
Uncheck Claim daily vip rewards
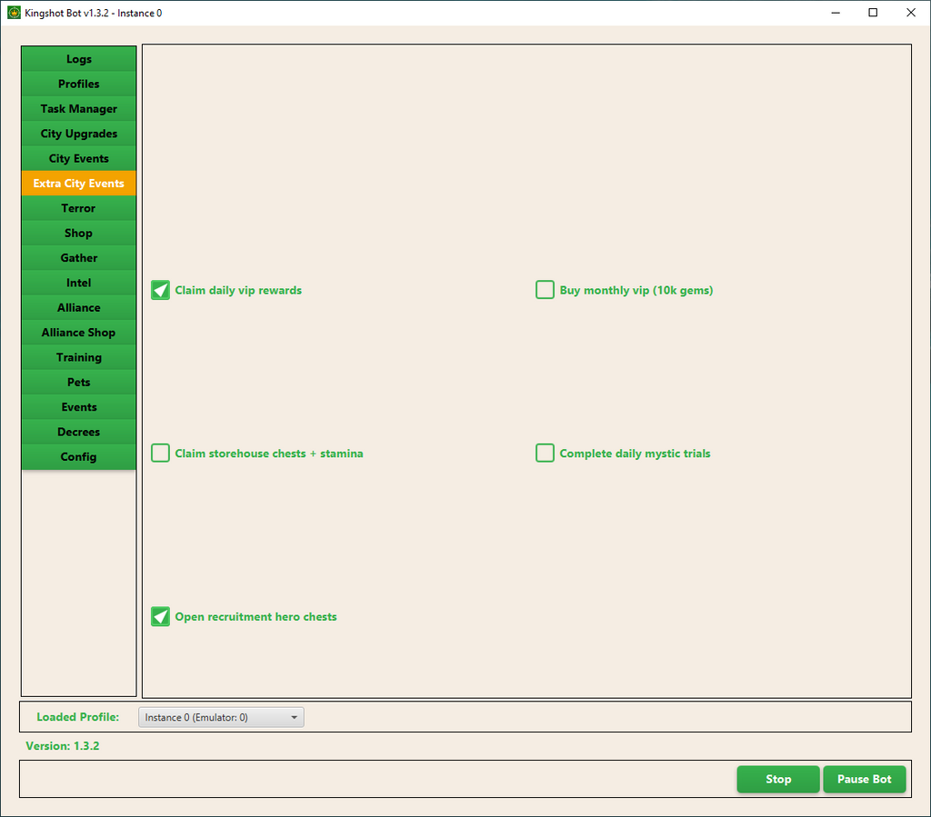coord(161,290)
